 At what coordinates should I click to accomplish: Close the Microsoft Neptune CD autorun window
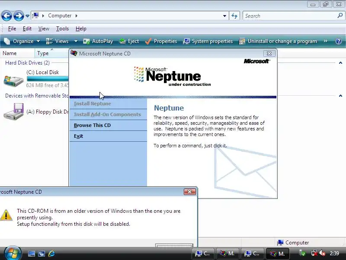269,53
